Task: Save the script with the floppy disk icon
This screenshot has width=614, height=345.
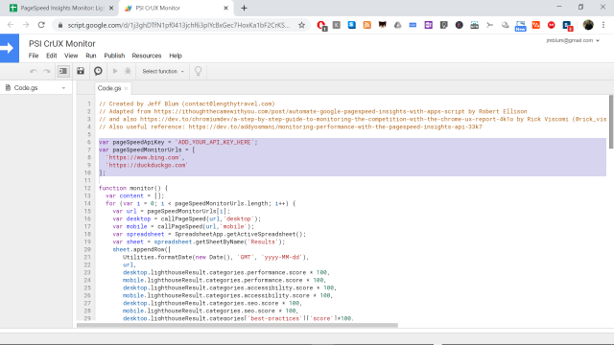Action: [81, 71]
